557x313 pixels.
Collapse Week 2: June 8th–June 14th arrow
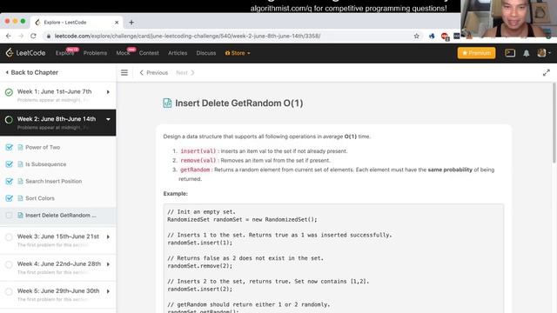[x=108, y=119]
